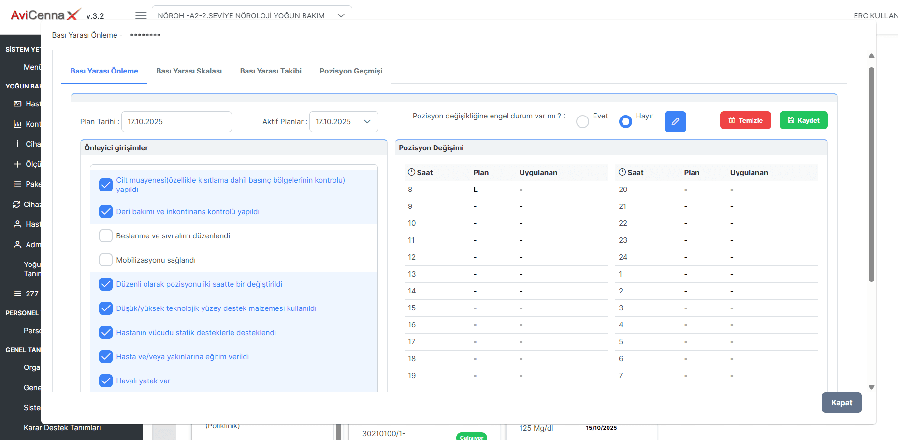Click the Pake list sidebar icon
The image size is (898, 440).
[x=17, y=184]
